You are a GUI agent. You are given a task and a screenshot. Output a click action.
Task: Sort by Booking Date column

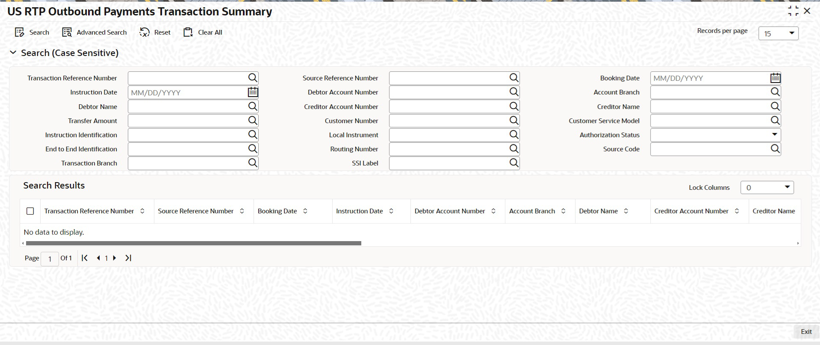[305, 211]
